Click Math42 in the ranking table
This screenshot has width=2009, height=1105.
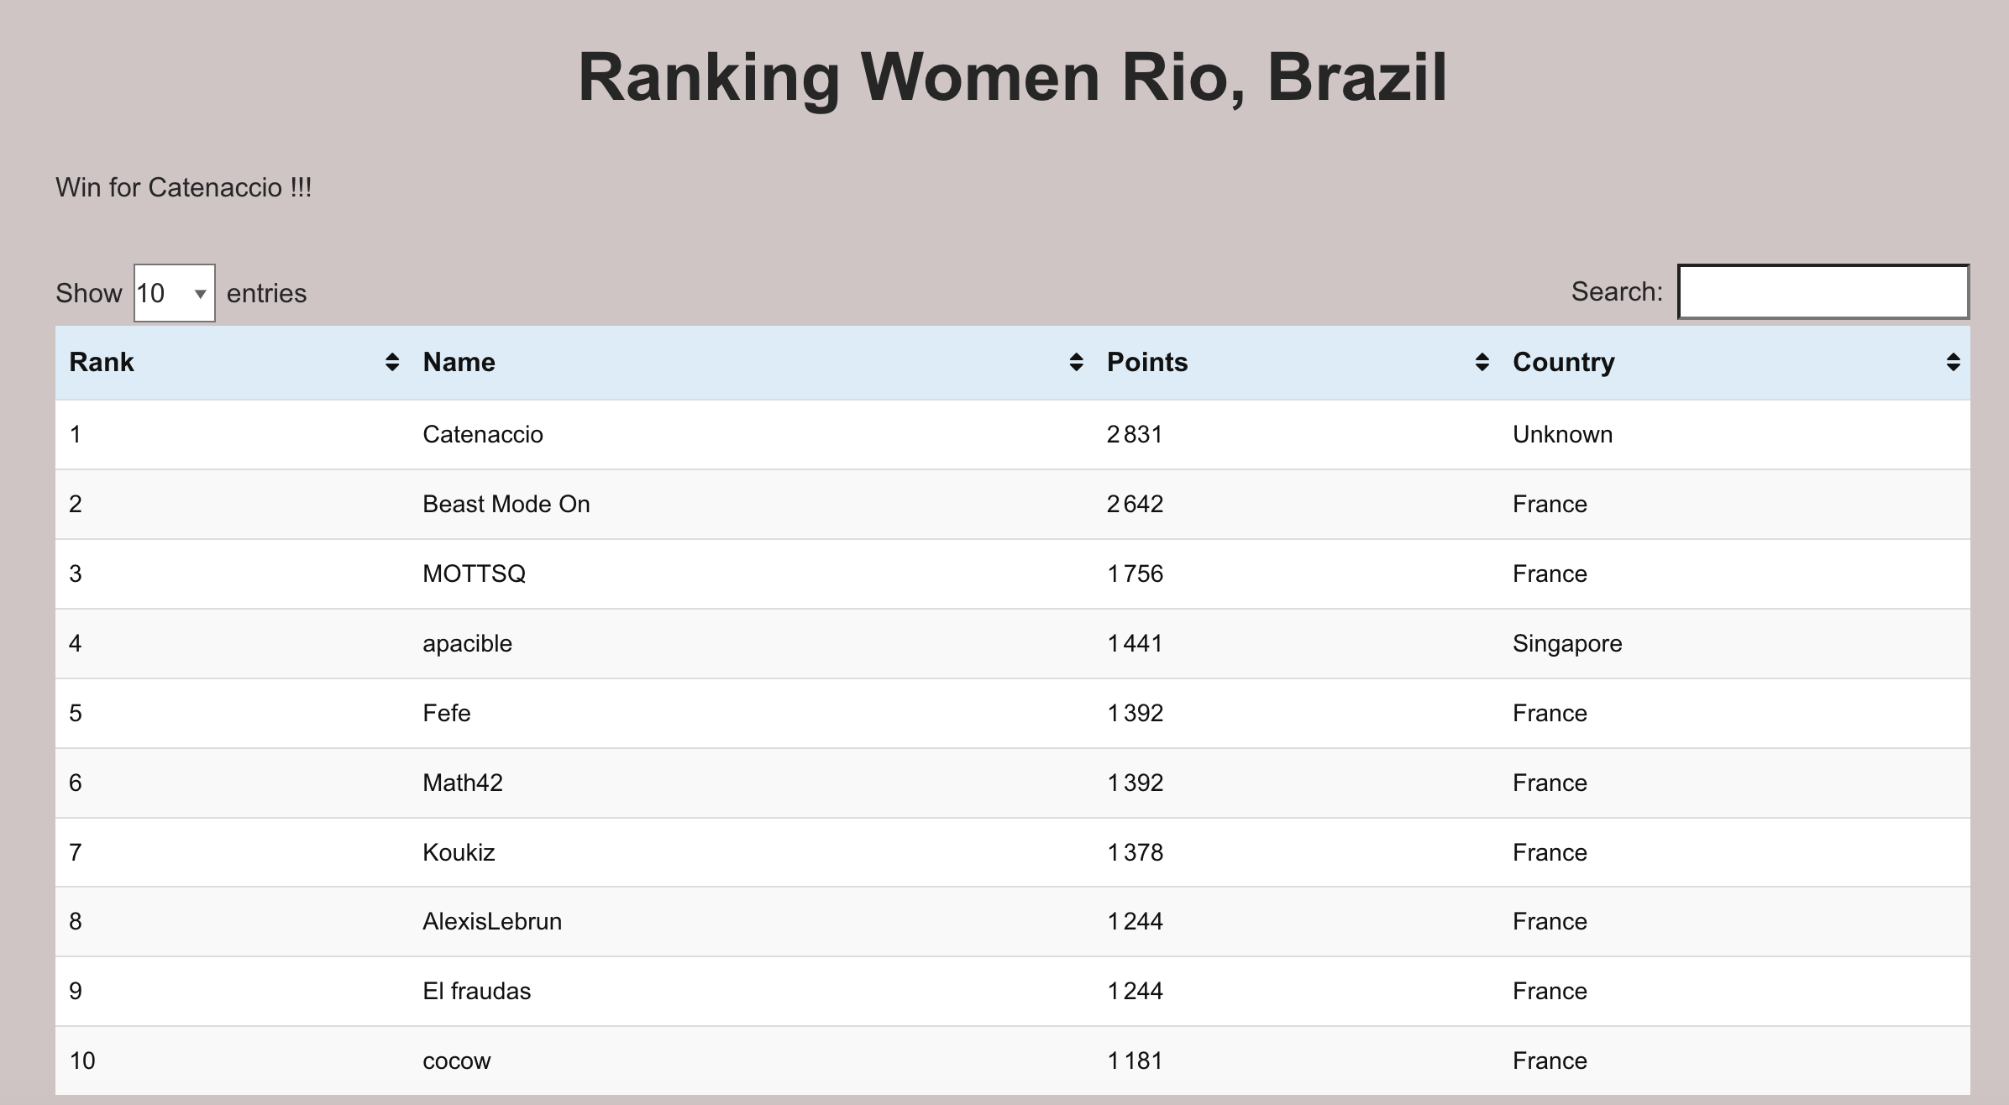click(x=462, y=783)
